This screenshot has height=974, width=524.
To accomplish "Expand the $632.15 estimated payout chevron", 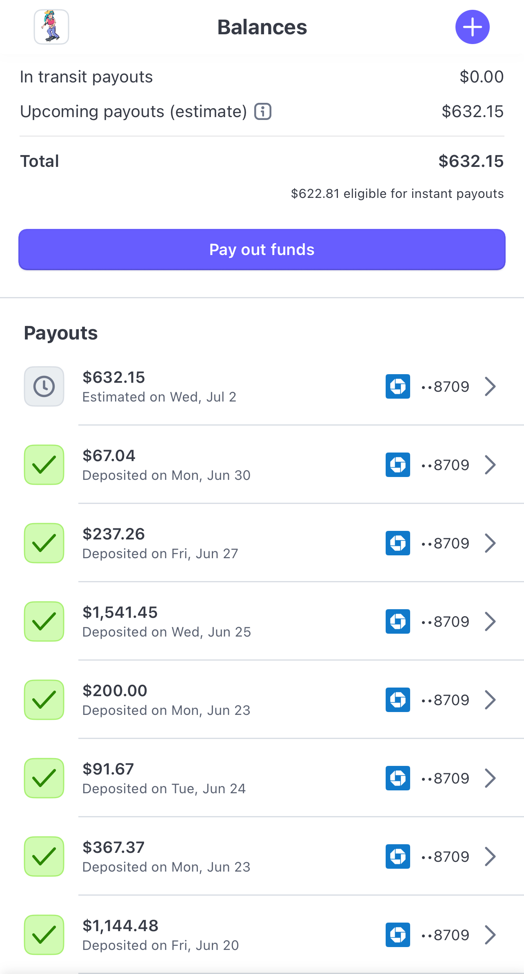I will coord(490,386).
